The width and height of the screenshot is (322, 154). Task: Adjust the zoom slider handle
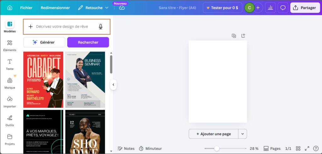click(217, 148)
